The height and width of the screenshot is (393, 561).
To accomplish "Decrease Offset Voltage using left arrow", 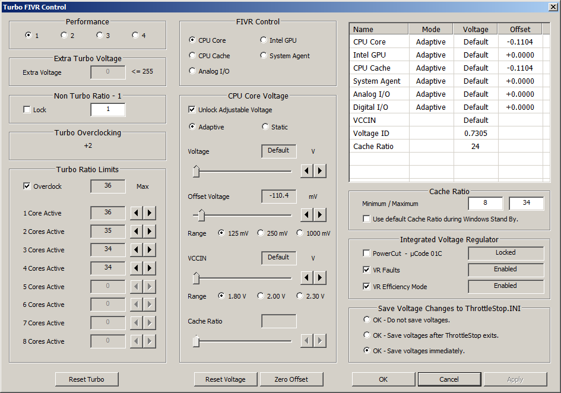I will click(x=306, y=214).
